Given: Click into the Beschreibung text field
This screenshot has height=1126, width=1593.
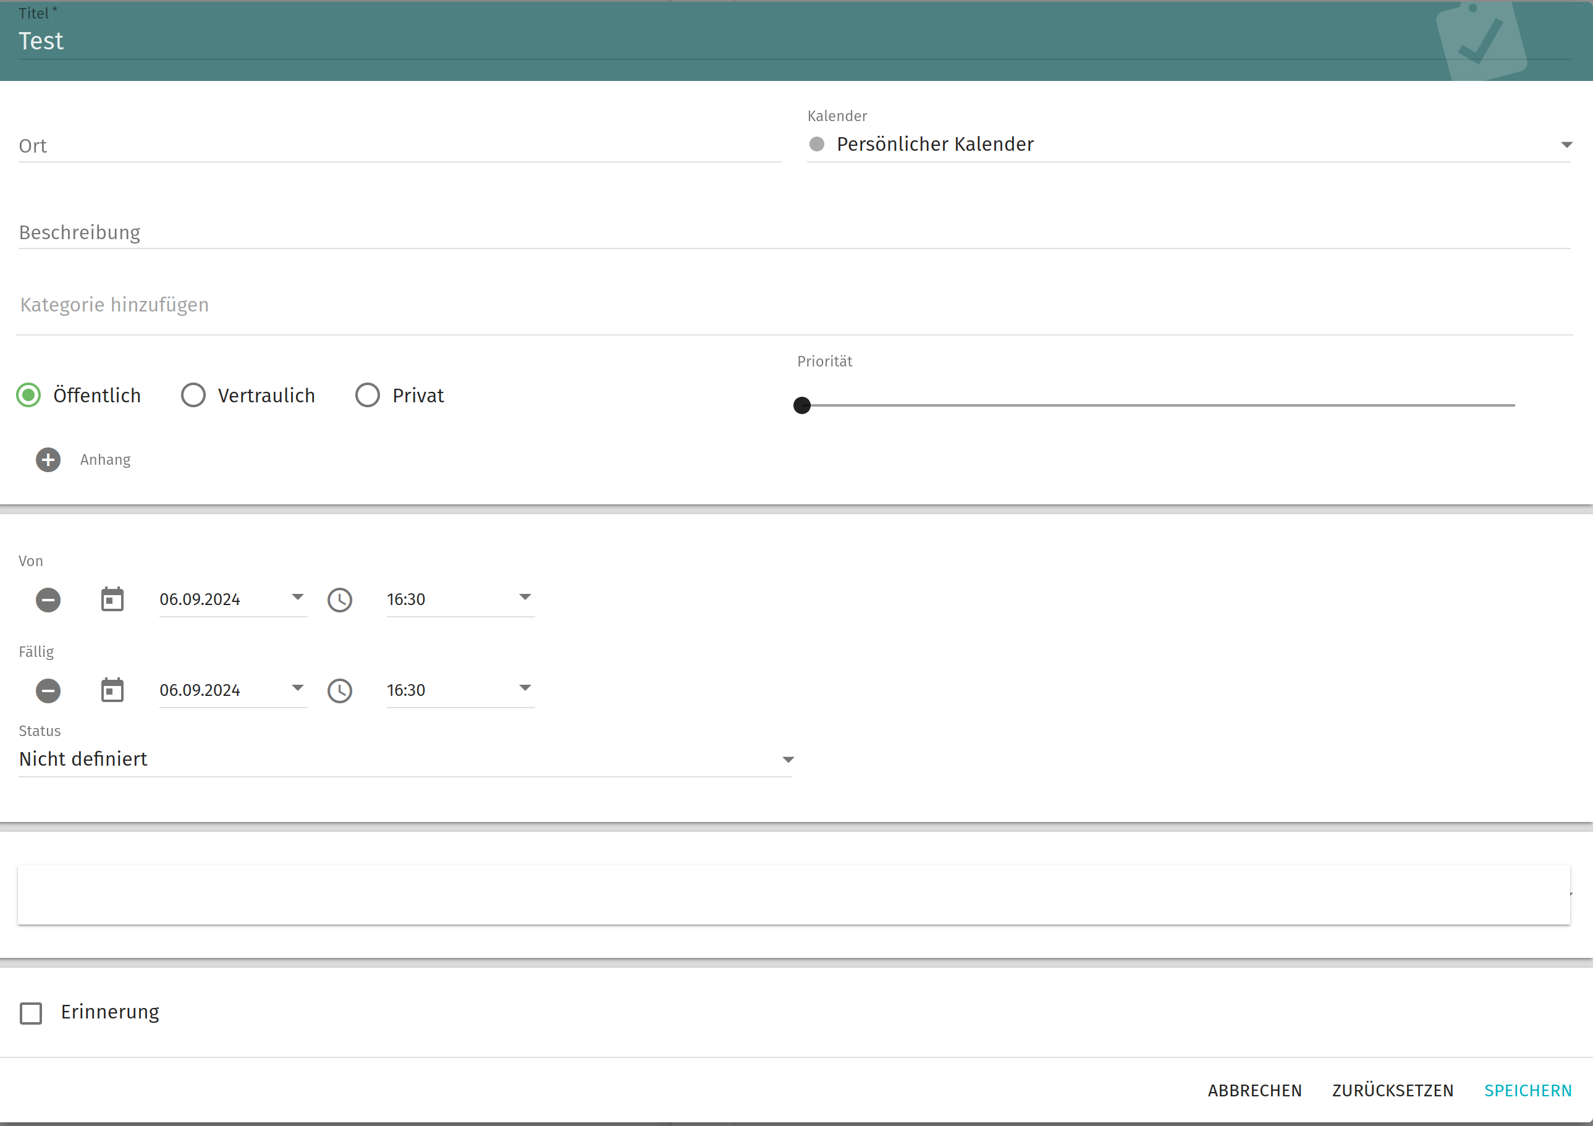Looking at the screenshot, I should click(794, 233).
